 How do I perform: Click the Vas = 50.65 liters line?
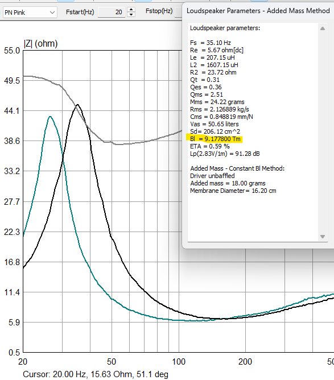point(215,124)
